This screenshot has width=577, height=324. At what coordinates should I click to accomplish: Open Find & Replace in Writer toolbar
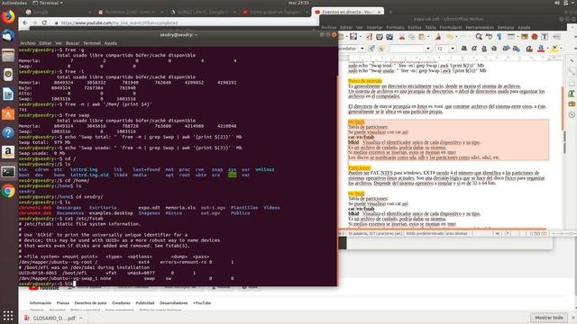click(479, 36)
